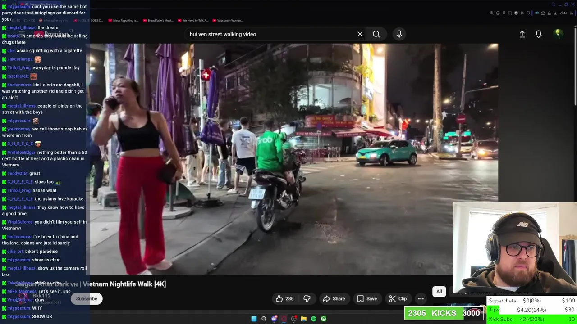Dislike the Vietnam Nightlife Walk video
Screen dimensions: 577x324
[307, 299]
